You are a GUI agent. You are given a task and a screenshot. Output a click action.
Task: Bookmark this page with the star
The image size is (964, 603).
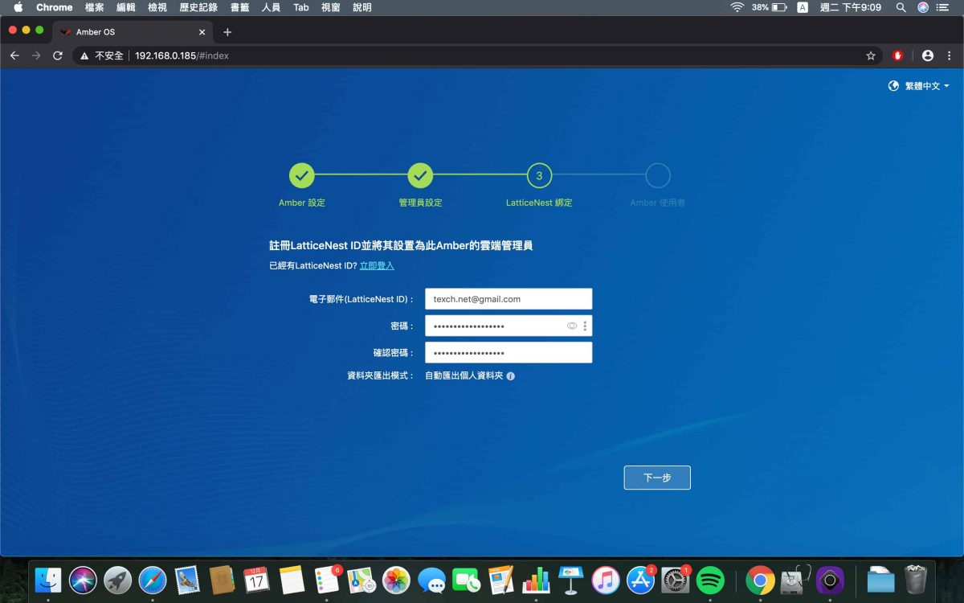pos(871,55)
